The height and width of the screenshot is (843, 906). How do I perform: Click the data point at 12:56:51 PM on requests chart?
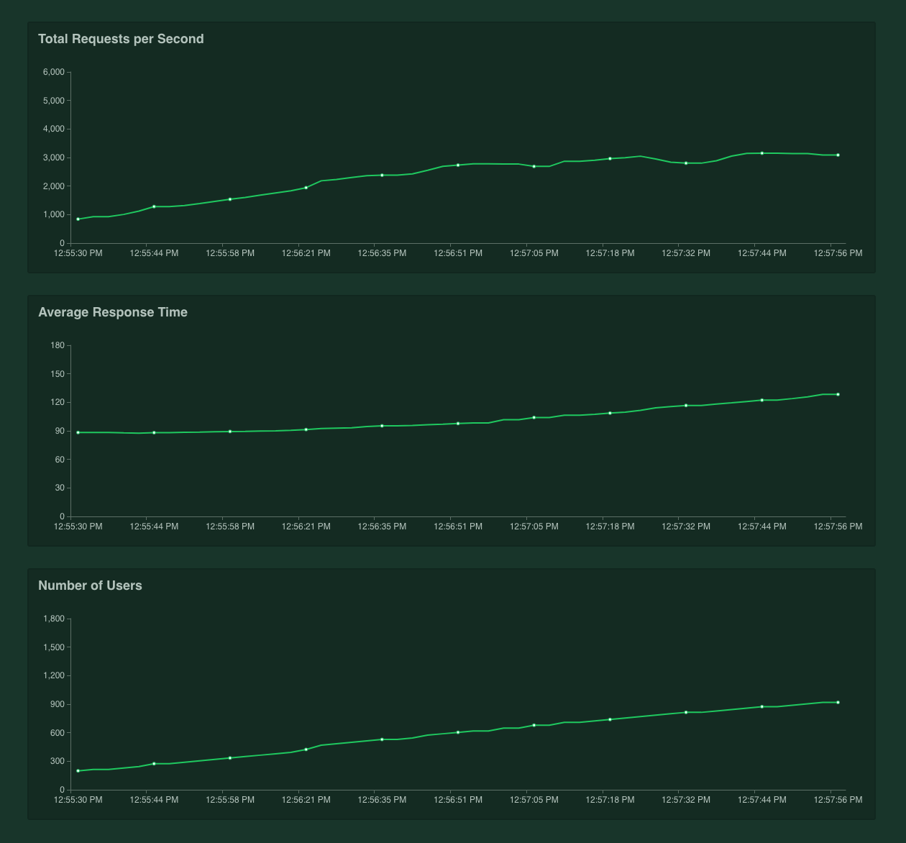[x=457, y=165]
